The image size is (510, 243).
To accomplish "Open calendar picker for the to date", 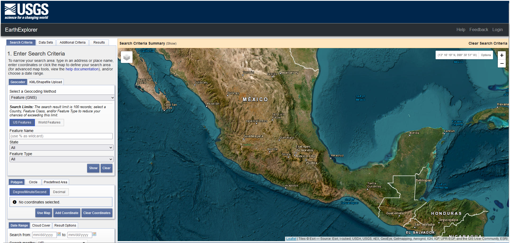I will (x=94, y=234).
